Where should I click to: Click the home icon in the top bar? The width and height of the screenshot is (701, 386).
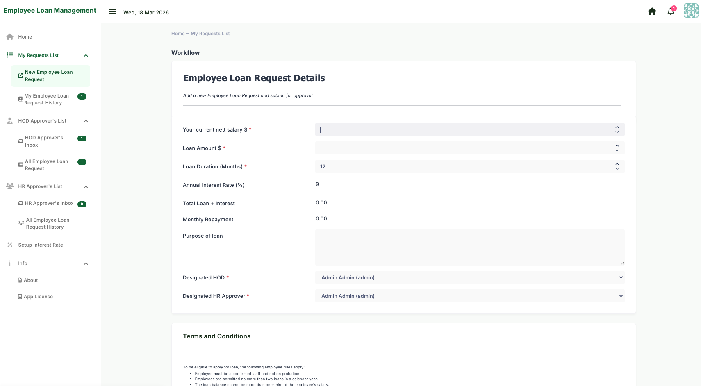(652, 11)
